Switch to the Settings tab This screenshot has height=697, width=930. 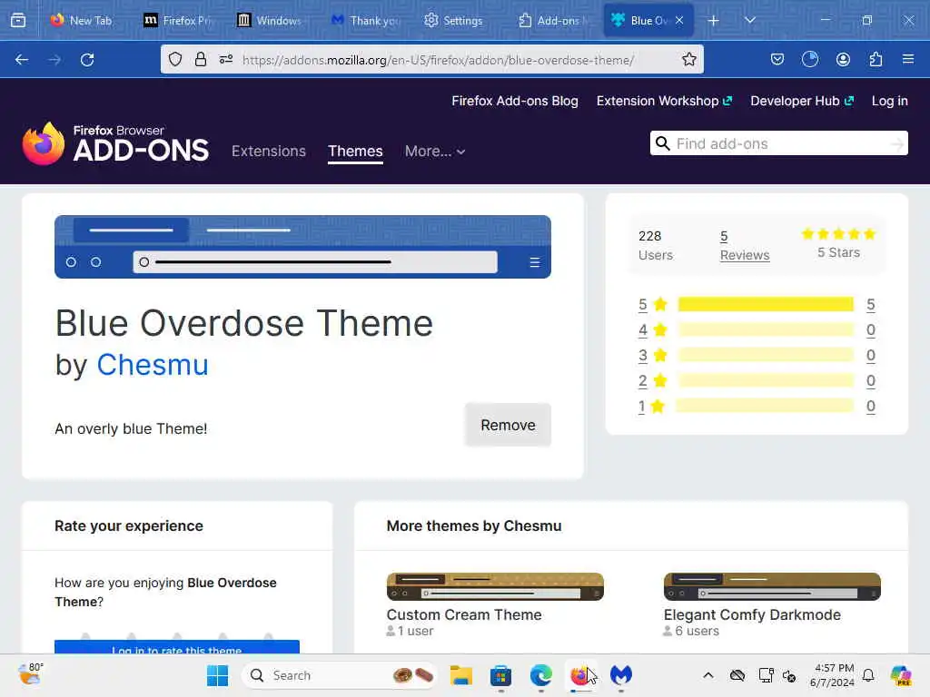pos(456,20)
